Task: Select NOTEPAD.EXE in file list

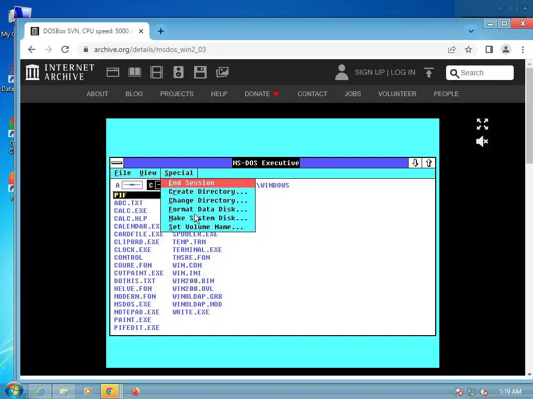Action: [x=137, y=312]
